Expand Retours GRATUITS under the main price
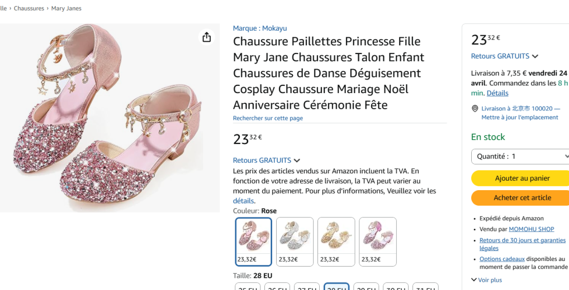 [266, 160]
